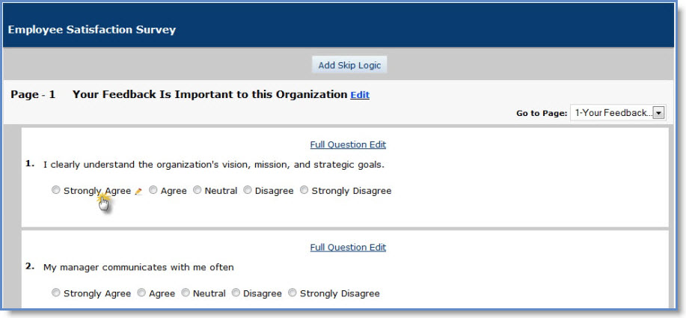686x318 pixels.
Task: Click the question 2 text about manager communication
Action: (x=138, y=267)
